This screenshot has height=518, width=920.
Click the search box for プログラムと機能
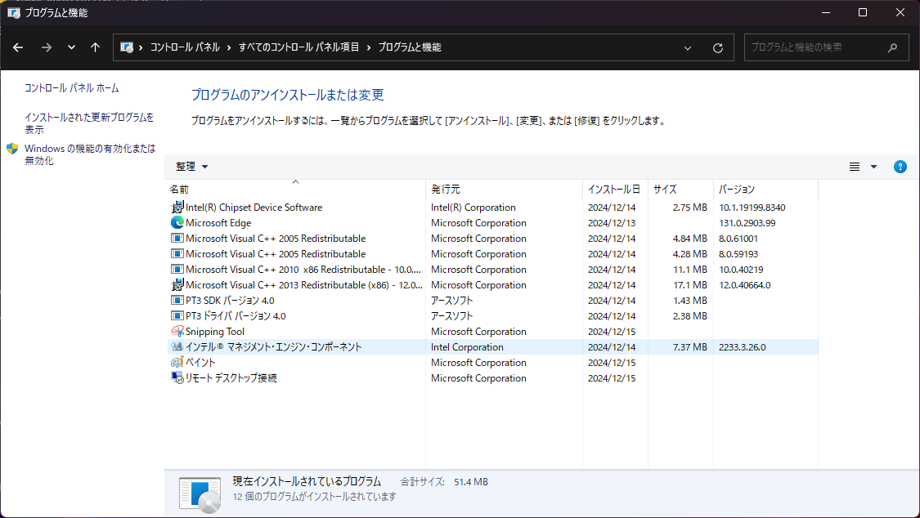click(x=824, y=47)
